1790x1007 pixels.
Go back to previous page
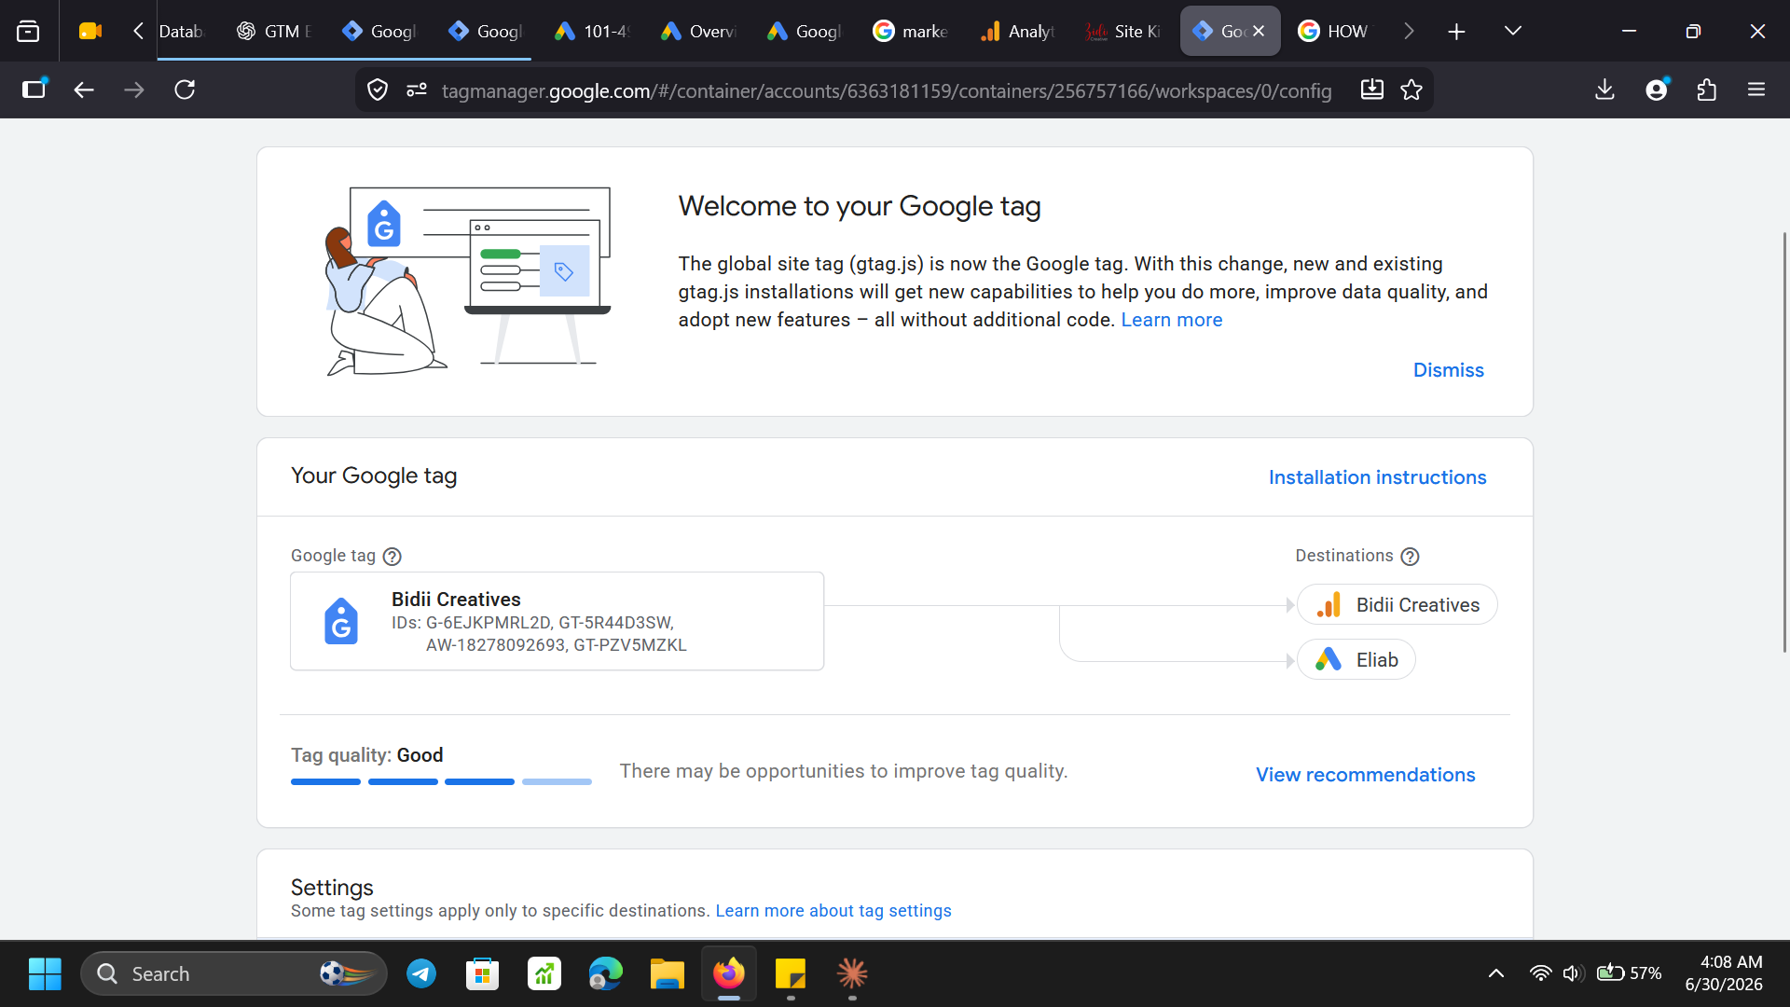84,90
